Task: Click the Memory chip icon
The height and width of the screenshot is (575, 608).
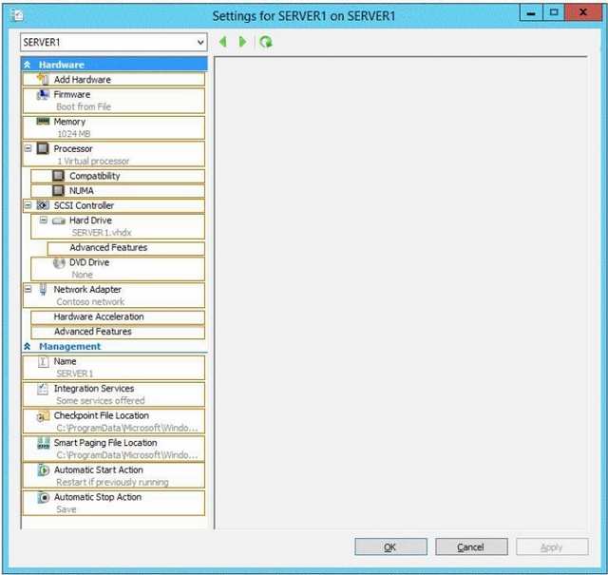Action: click(43, 121)
